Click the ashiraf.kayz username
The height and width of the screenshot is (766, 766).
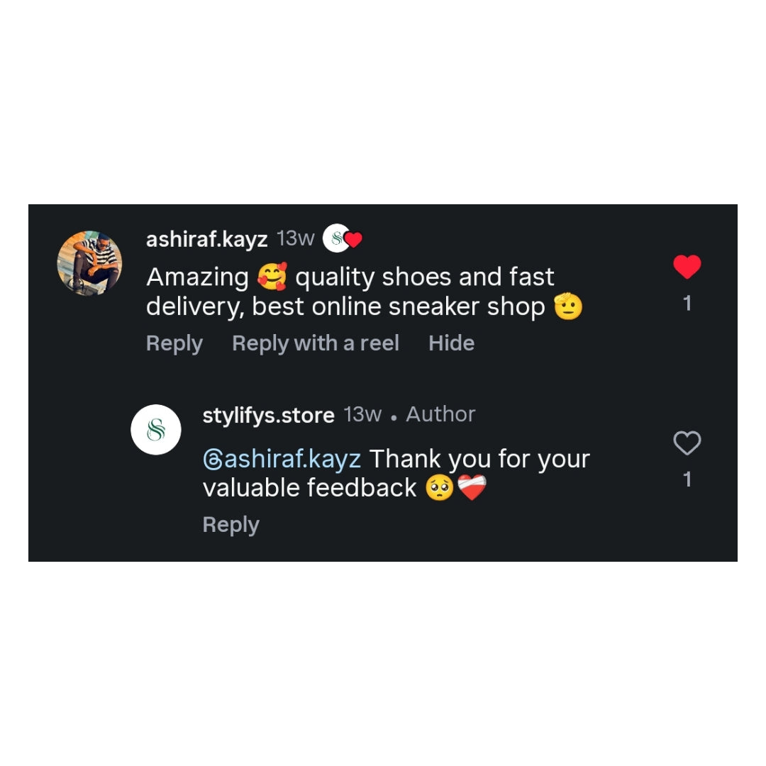pos(206,240)
